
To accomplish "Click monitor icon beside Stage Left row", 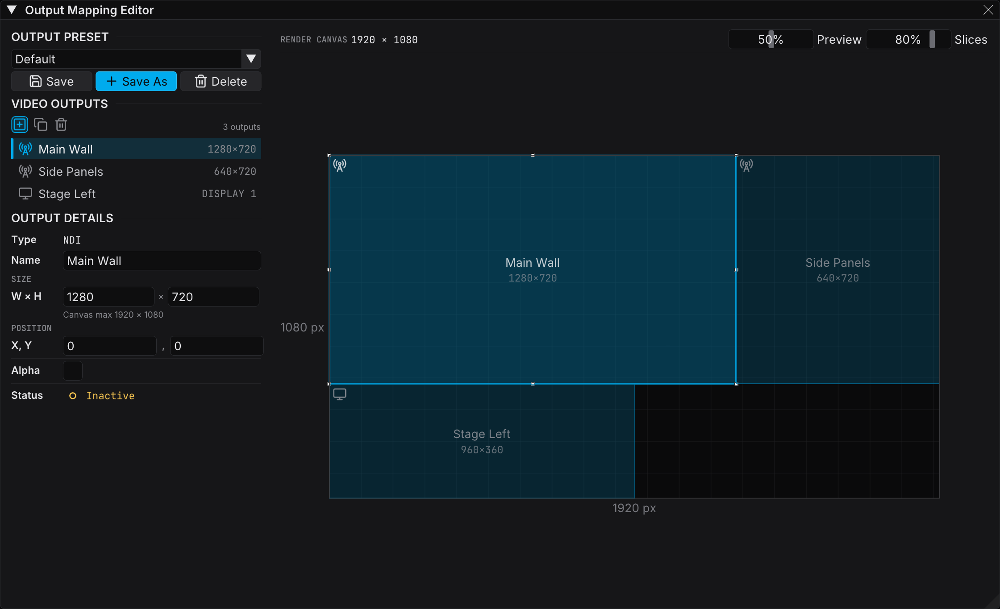I will pos(25,194).
